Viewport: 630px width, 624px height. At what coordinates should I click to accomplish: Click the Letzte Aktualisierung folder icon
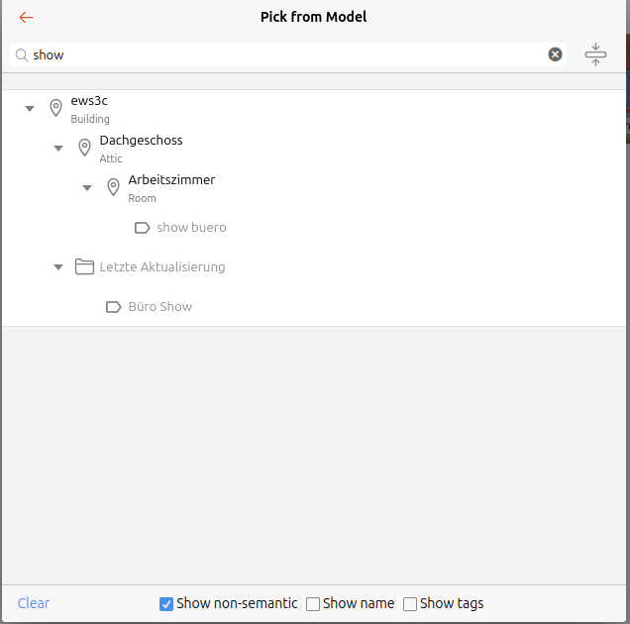click(85, 267)
